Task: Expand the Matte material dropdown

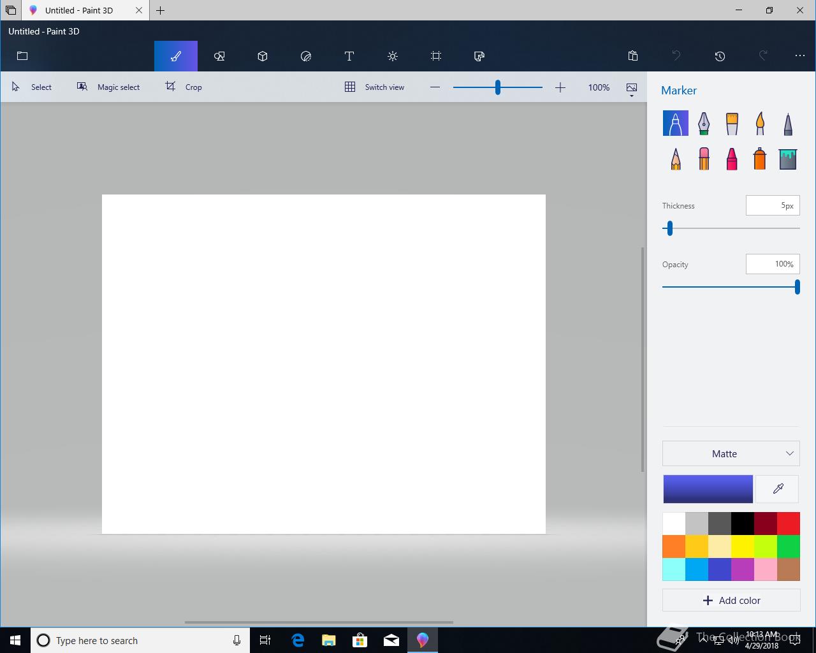Action: click(731, 453)
